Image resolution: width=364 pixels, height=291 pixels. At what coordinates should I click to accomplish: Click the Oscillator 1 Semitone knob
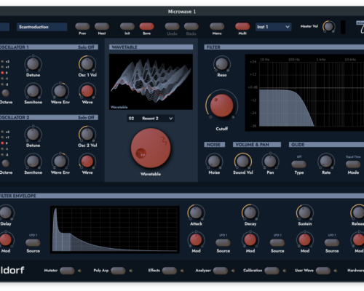[33, 91]
